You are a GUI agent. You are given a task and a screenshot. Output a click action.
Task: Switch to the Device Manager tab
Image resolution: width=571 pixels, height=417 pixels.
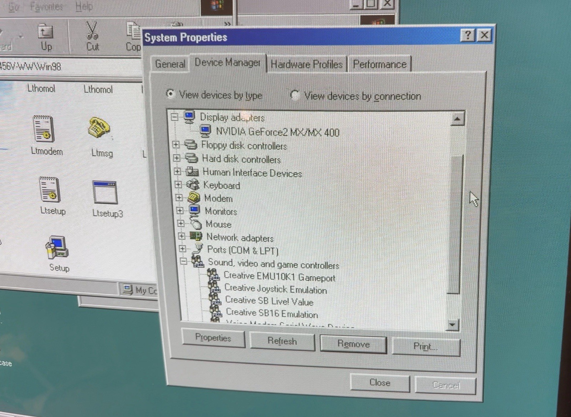point(228,63)
